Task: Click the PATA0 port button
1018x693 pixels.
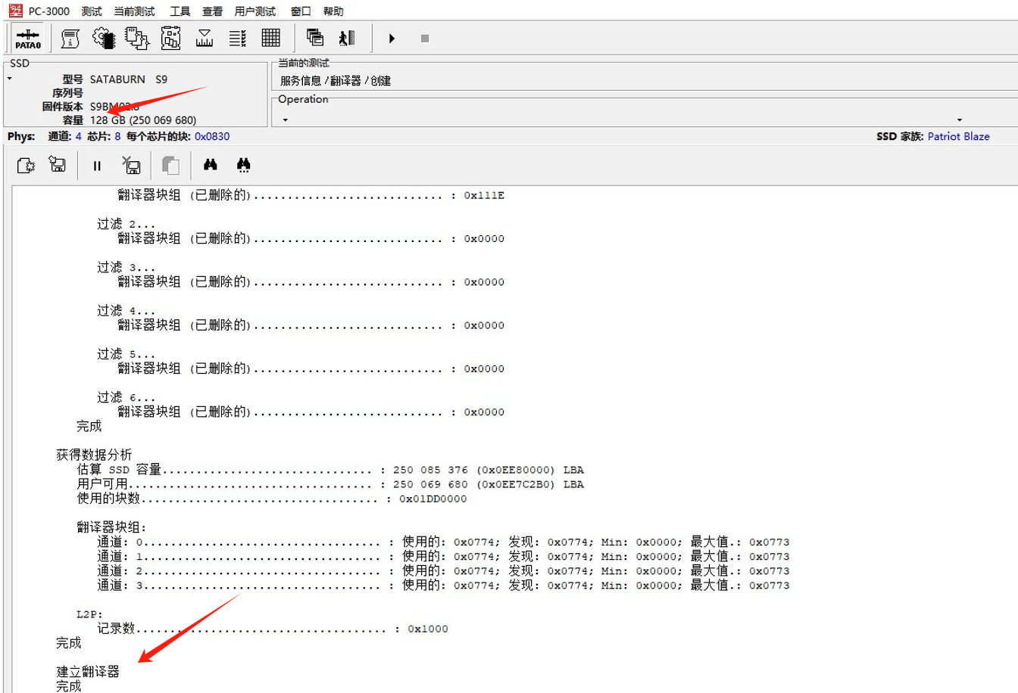Action: pyautogui.click(x=28, y=39)
